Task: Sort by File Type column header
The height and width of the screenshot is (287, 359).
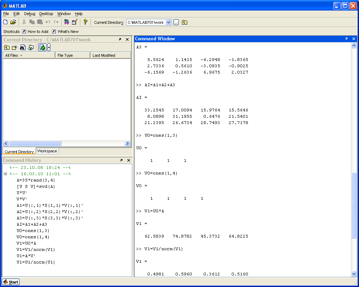Action: 73,55
